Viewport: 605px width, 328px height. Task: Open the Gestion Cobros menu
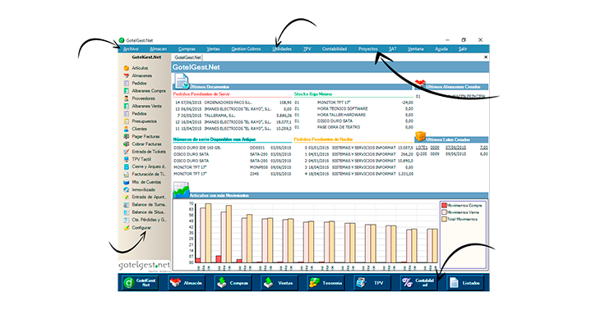click(246, 49)
